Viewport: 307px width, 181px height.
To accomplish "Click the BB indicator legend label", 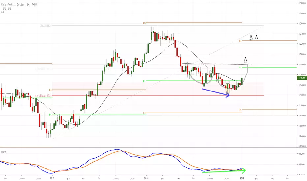I will pyautogui.click(x=2, y=12).
